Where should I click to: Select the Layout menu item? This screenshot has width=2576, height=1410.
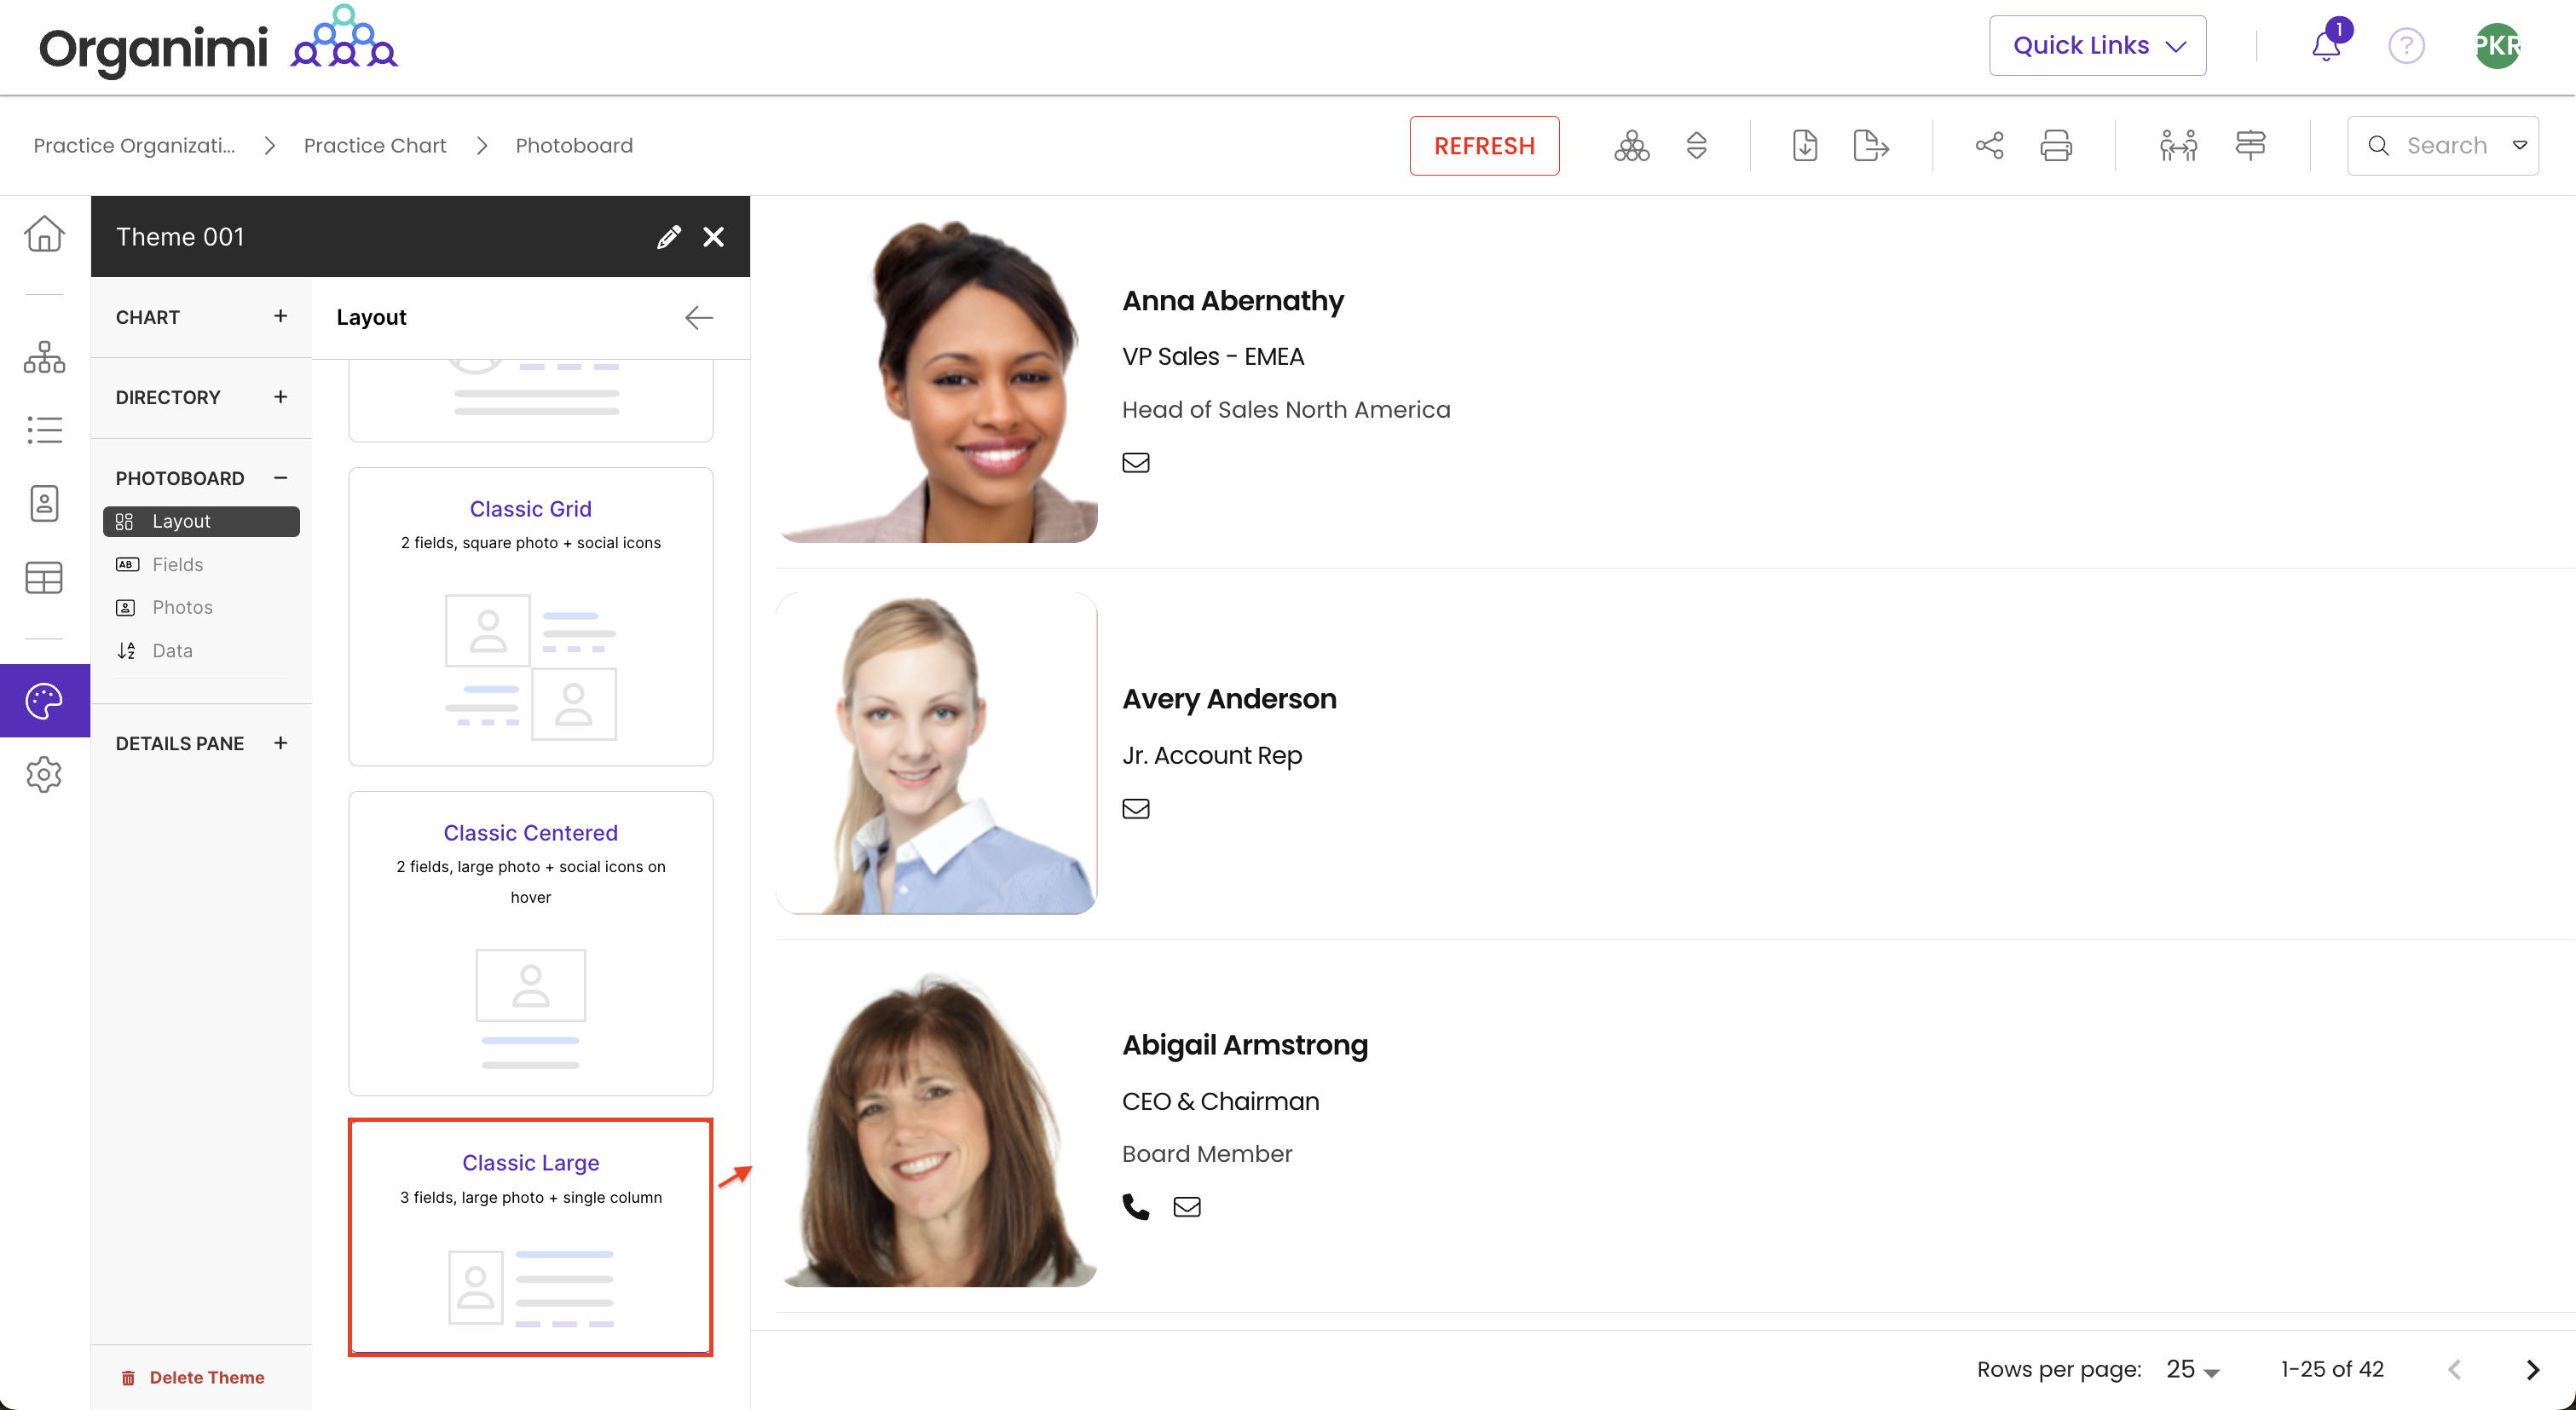[x=201, y=522]
